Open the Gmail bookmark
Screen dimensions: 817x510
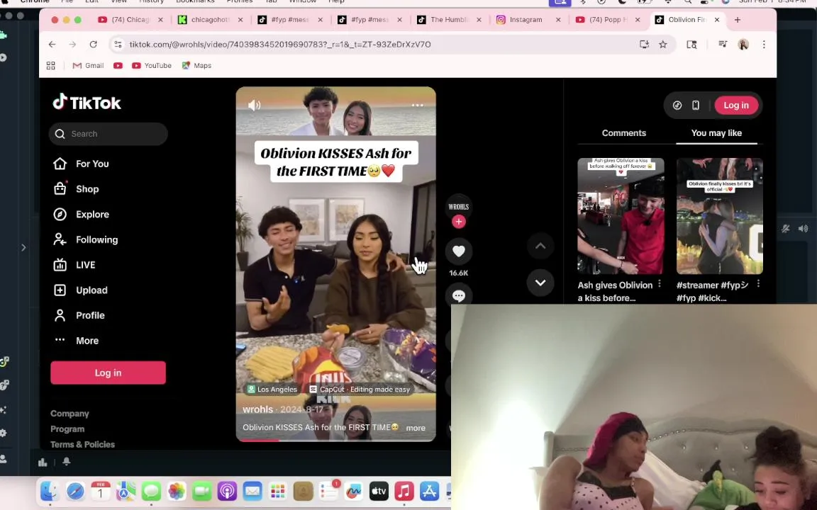[x=88, y=66]
